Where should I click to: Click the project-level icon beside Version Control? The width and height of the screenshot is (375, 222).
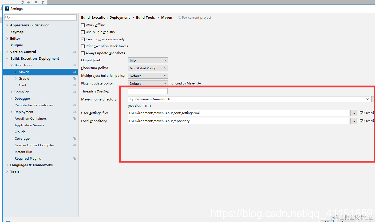point(74,52)
